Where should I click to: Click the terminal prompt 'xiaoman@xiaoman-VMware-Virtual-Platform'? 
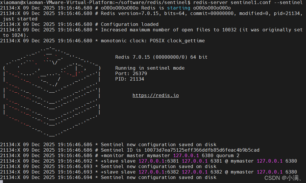pos(57,3)
